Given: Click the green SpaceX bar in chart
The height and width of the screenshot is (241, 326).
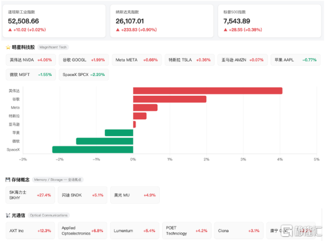Looking at the screenshot, I should (x=93, y=149).
